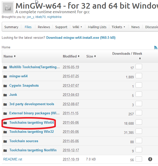Open the mingw-w64 folder link
This screenshot has width=158, height=166.
[x=18, y=76]
